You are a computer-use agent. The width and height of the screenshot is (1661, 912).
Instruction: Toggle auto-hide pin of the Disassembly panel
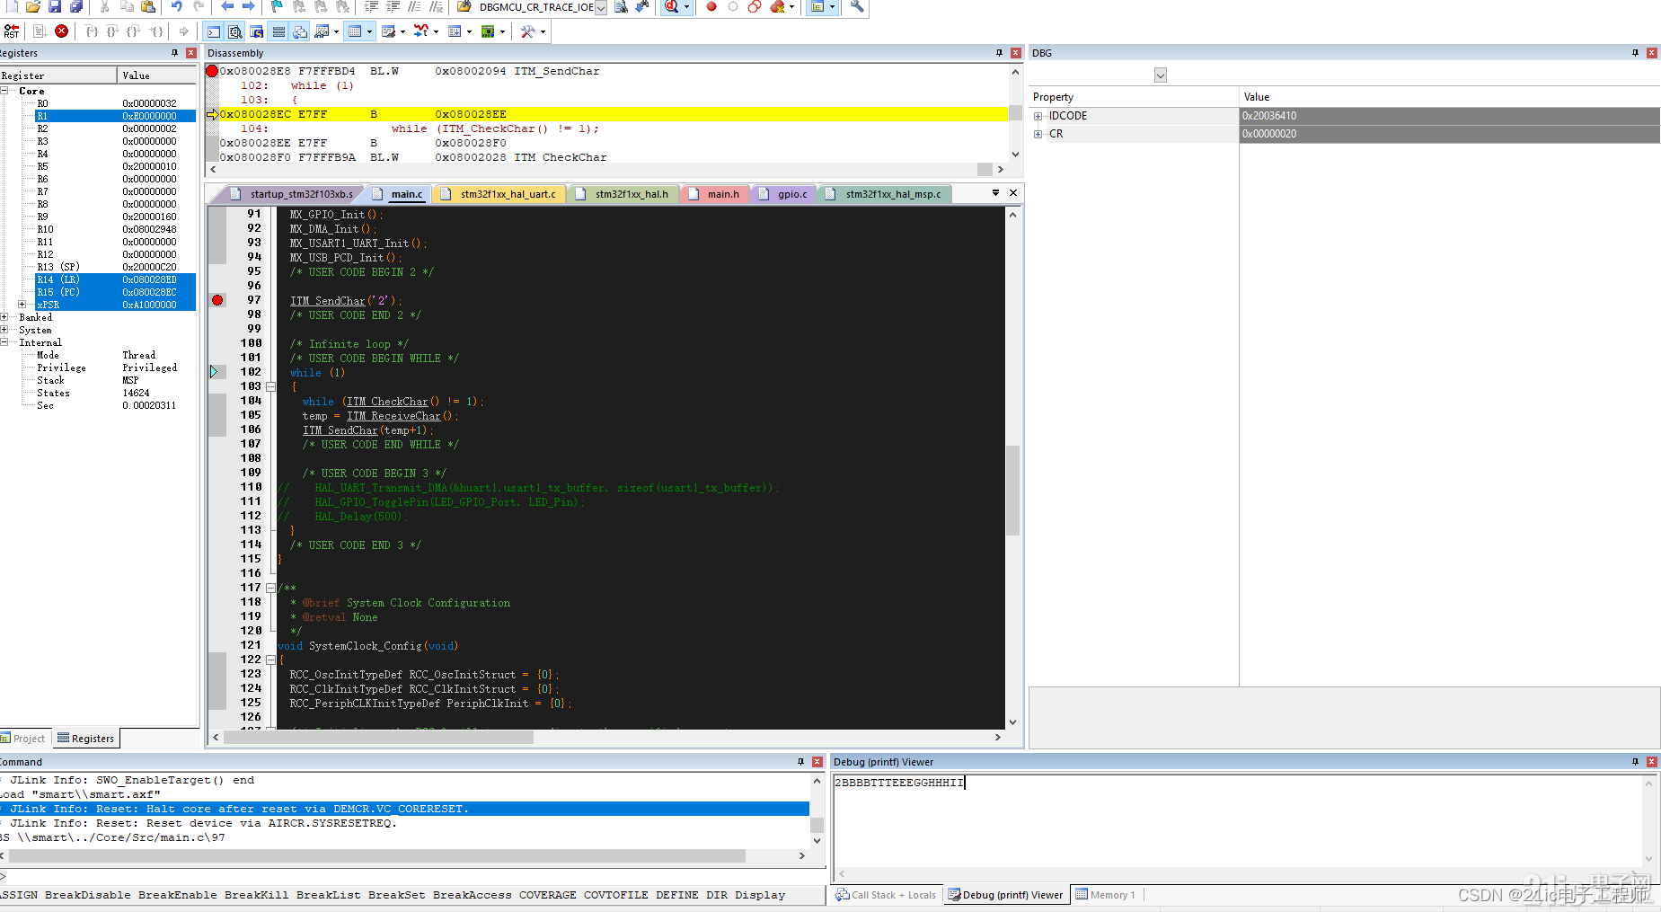coord(999,53)
